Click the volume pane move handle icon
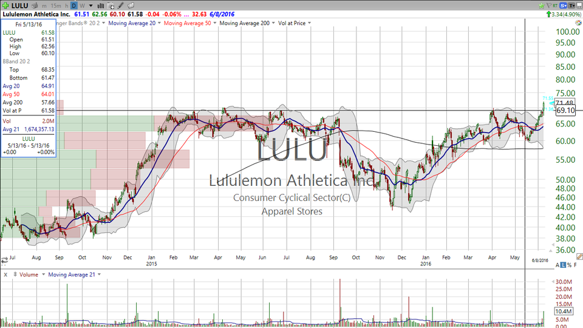The height and width of the screenshot is (328, 583). click(15, 275)
